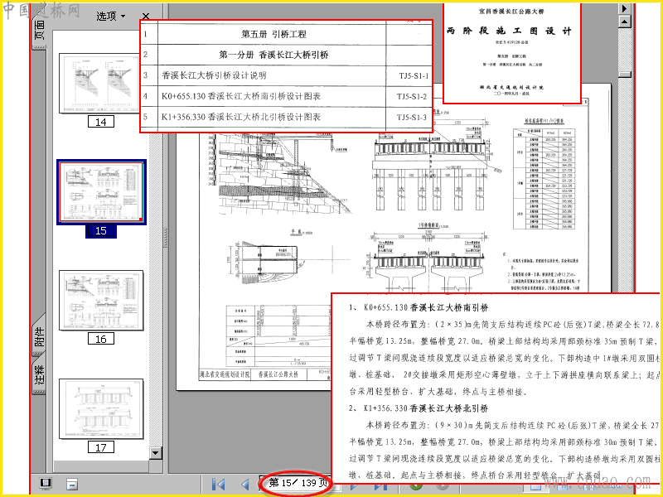Switch to the 页面 pages tab
Screen dimensions: 663x497
click(x=39, y=30)
